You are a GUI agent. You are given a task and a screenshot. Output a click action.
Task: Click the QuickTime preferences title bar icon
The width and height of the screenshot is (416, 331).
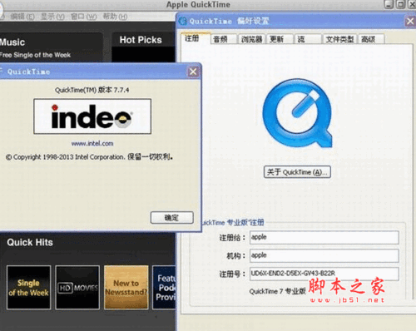pos(183,21)
